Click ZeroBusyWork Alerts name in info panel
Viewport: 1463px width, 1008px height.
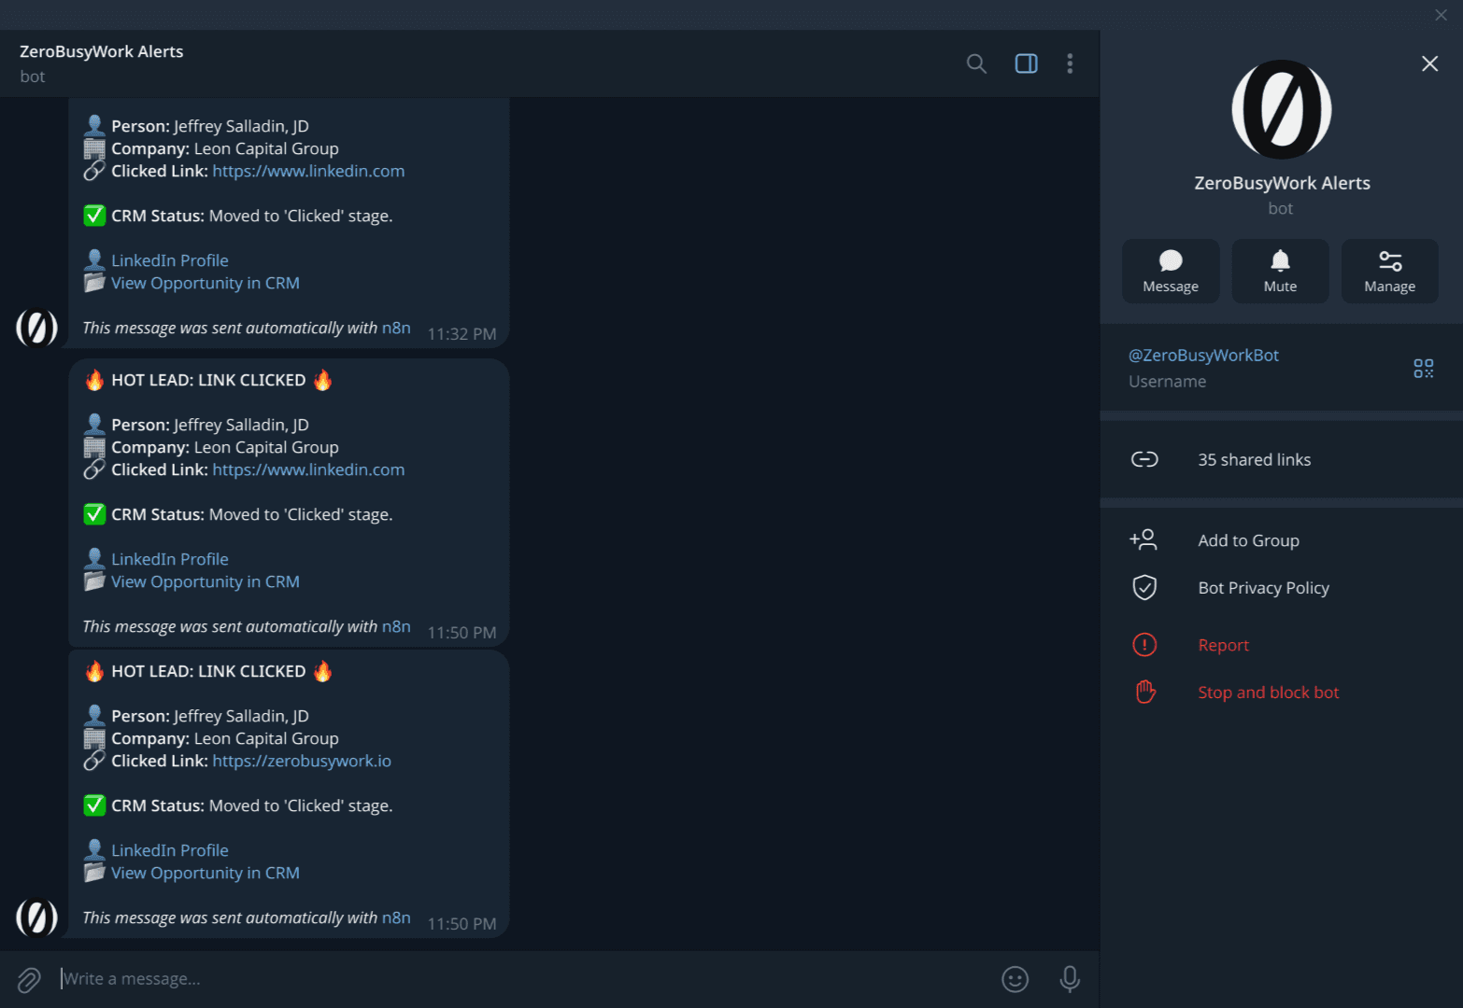click(x=1282, y=183)
